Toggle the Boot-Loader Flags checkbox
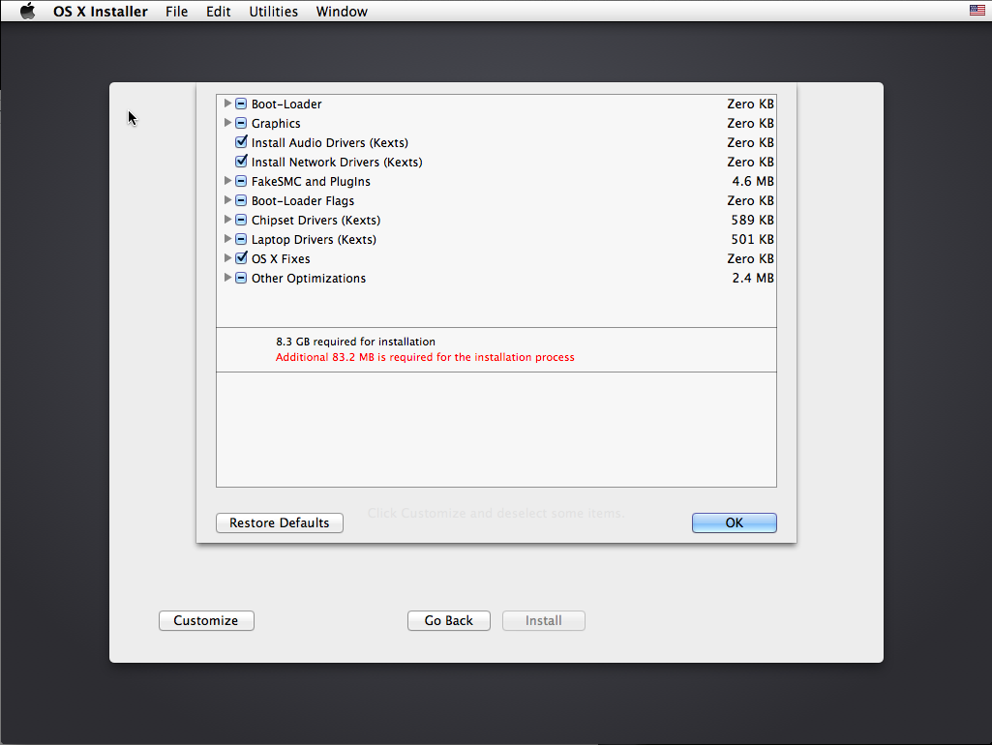 coord(241,200)
